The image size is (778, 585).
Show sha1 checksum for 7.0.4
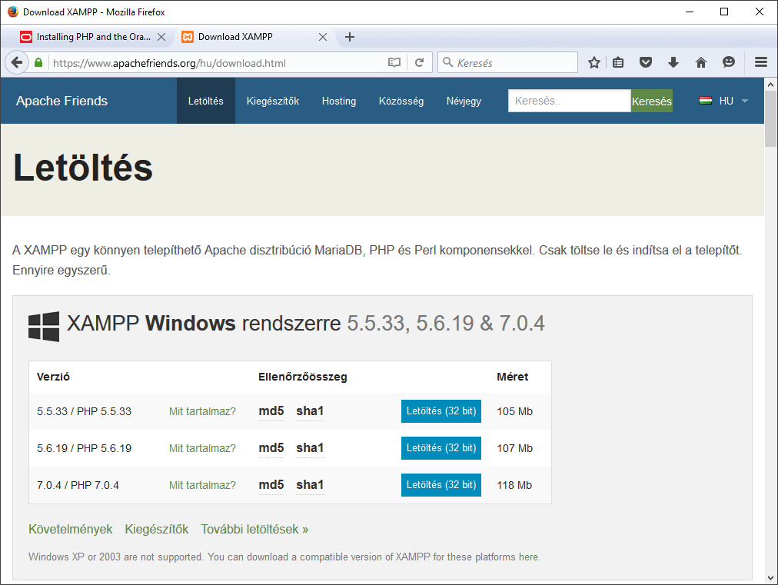(310, 484)
